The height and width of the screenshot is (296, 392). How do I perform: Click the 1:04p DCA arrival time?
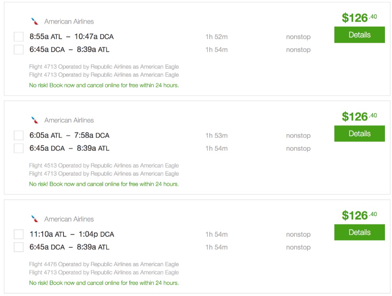pyautogui.click(x=96, y=235)
